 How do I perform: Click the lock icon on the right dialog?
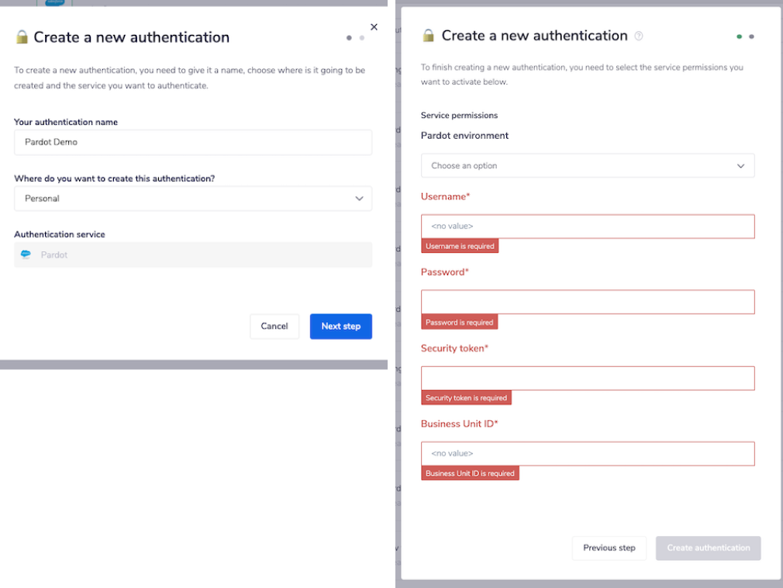pos(427,36)
